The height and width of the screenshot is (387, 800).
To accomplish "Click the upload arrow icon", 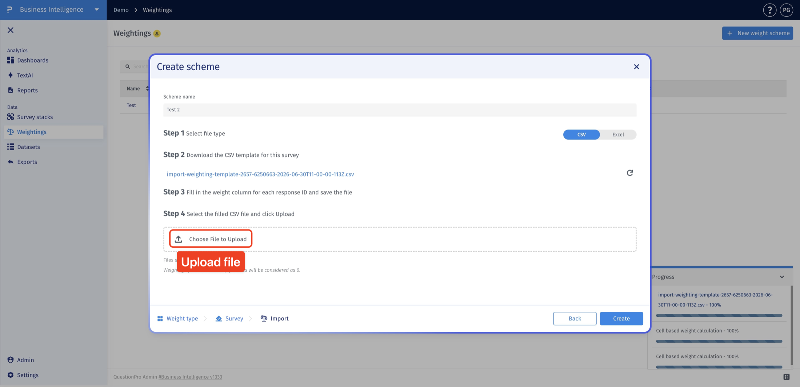I will tap(178, 239).
